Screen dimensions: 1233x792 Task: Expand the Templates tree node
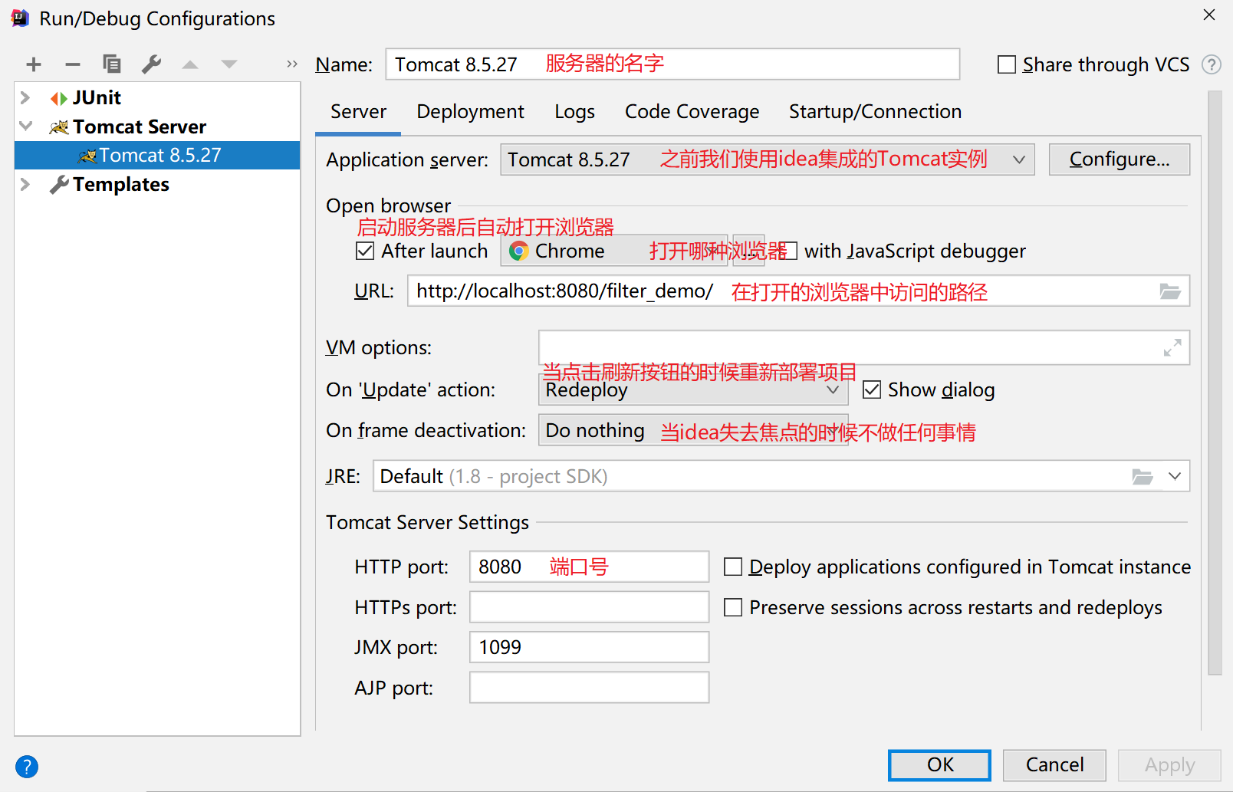(25, 184)
